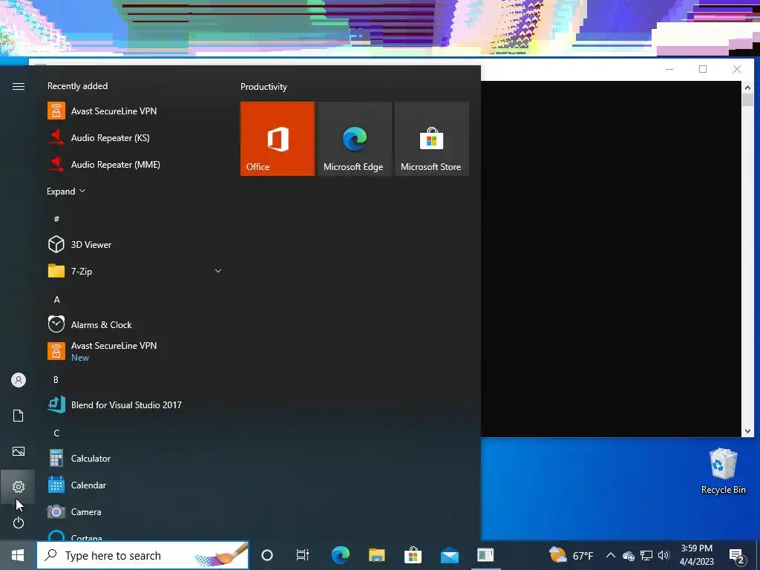The width and height of the screenshot is (760, 570).
Task: Click the Recently added heading
Action: [x=77, y=86]
